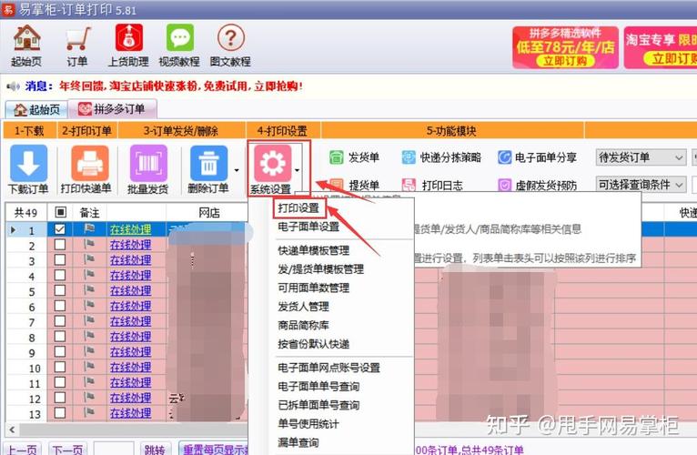The image size is (697, 455).
Task: Select 漏单查询 menu item
Action: click(x=298, y=442)
